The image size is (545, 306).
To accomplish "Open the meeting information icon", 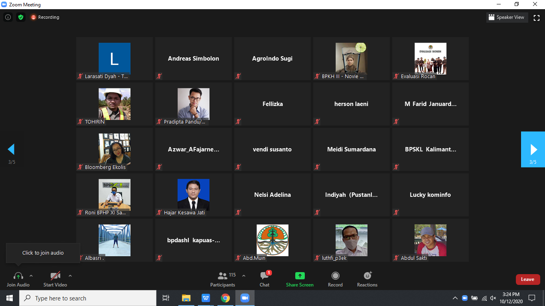I will point(8,17).
